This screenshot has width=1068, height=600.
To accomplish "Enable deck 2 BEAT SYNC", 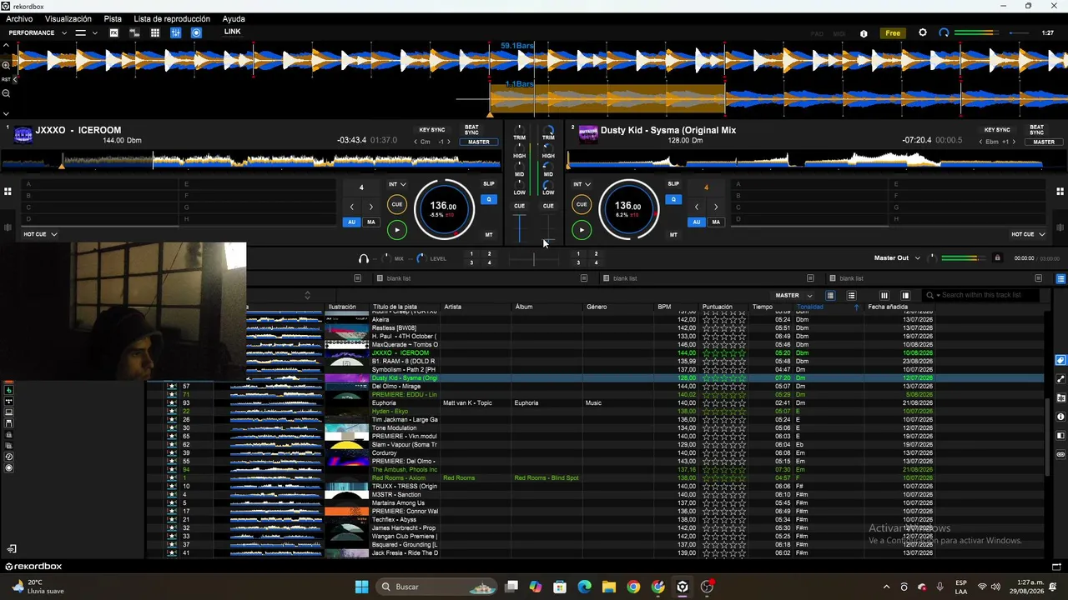I will [x=1036, y=130].
